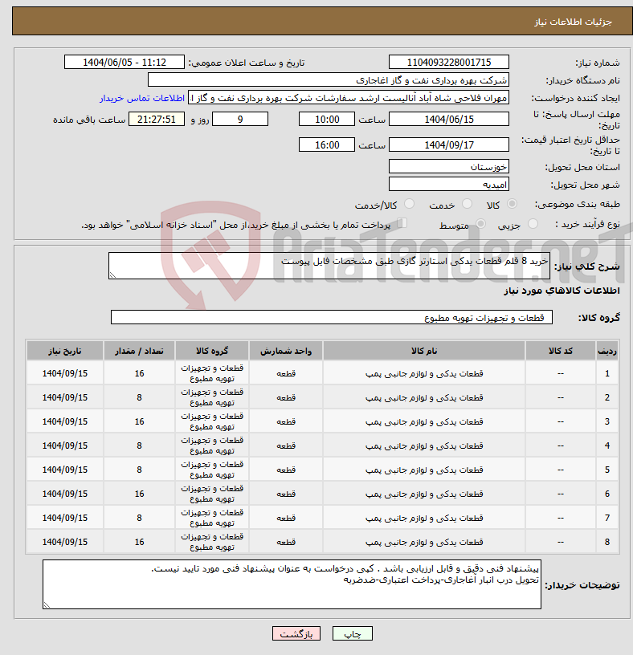Click the quantity 8 in row 2
633x655 pixels.
coord(139,397)
